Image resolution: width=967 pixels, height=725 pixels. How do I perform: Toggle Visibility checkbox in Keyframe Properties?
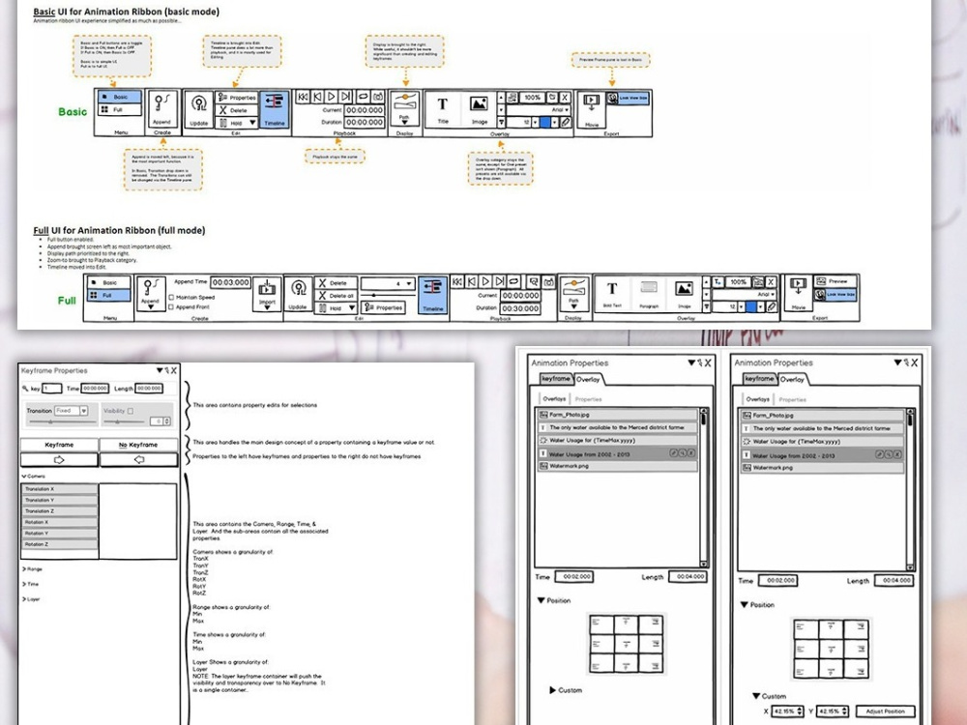click(131, 411)
